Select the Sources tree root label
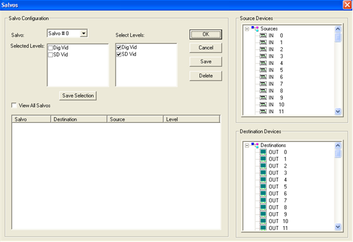Image resolution: width=353 pixels, height=242 pixels. [x=269, y=29]
